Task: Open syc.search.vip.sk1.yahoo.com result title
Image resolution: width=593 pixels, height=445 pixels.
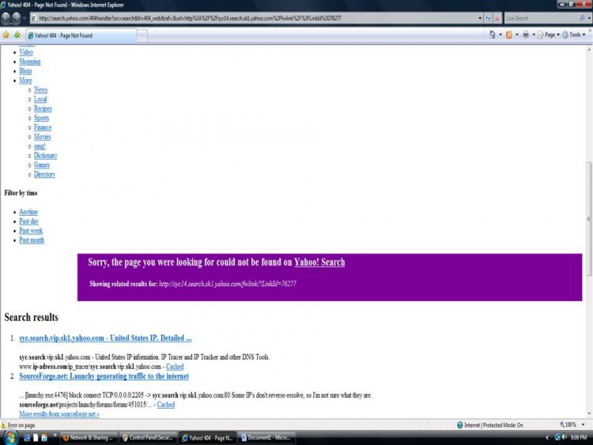Action: pyautogui.click(x=105, y=338)
